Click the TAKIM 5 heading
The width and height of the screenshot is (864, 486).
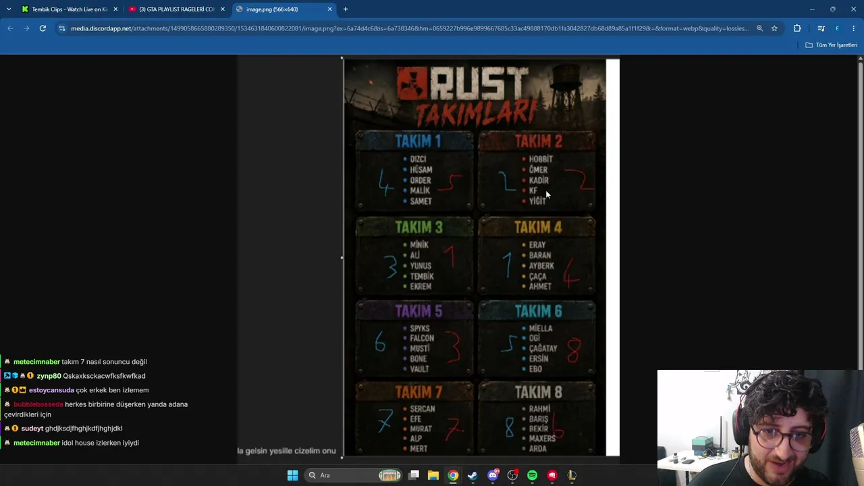(x=418, y=311)
